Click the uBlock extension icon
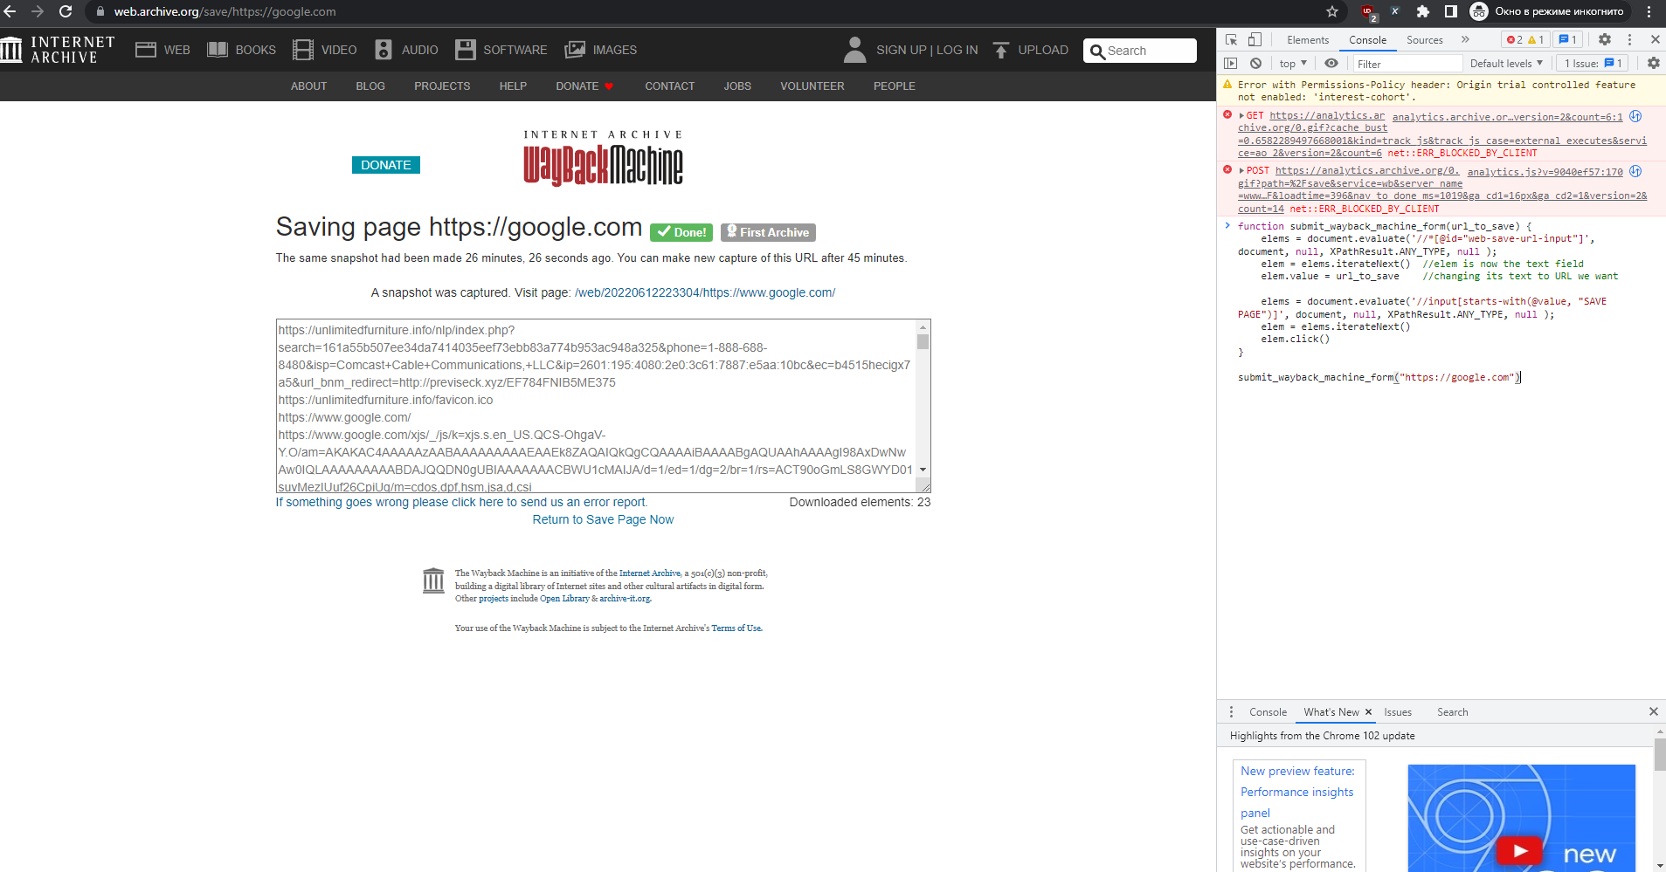The width and height of the screenshot is (1666, 872). pyautogui.click(x=1368, y=12)
